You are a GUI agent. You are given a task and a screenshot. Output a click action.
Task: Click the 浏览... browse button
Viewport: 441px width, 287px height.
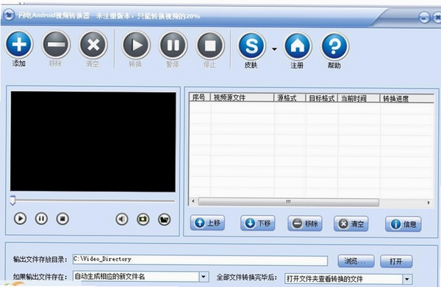[x=356, y=261]
